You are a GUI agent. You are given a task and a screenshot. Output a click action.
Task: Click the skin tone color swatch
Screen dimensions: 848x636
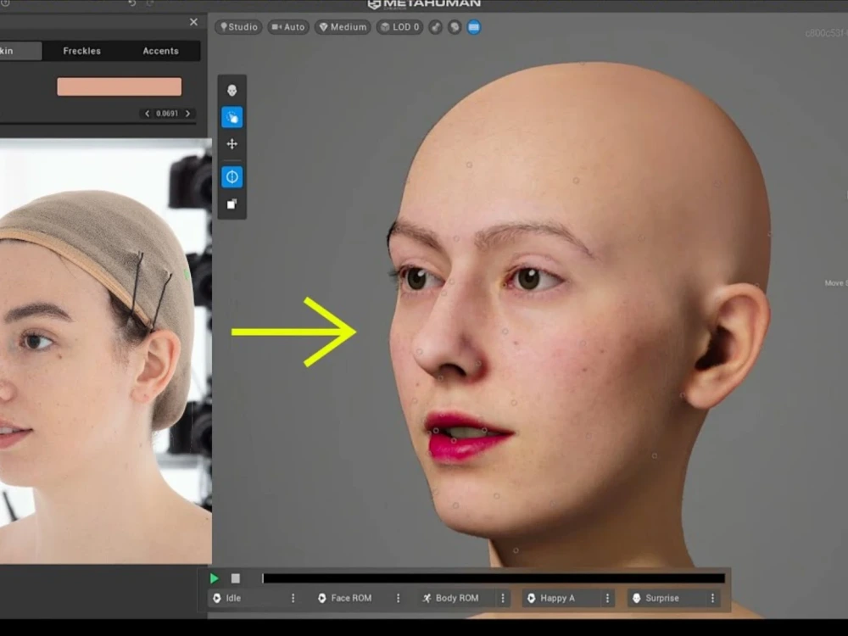coord(119,86)
